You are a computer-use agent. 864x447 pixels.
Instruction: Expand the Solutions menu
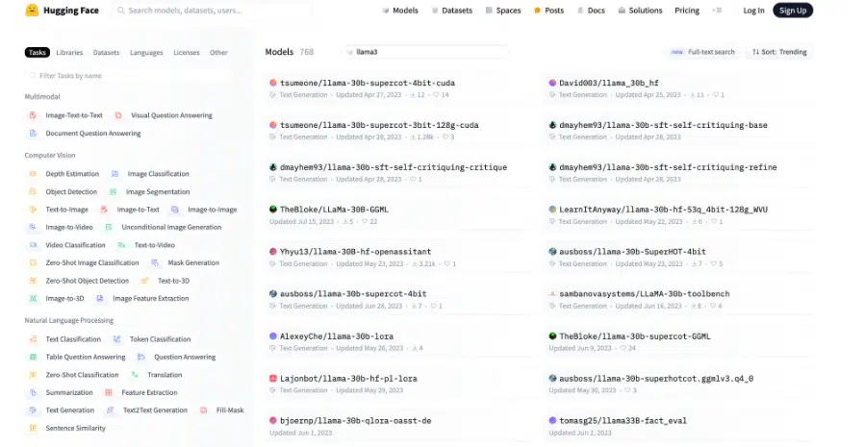[x=640, y=11]
